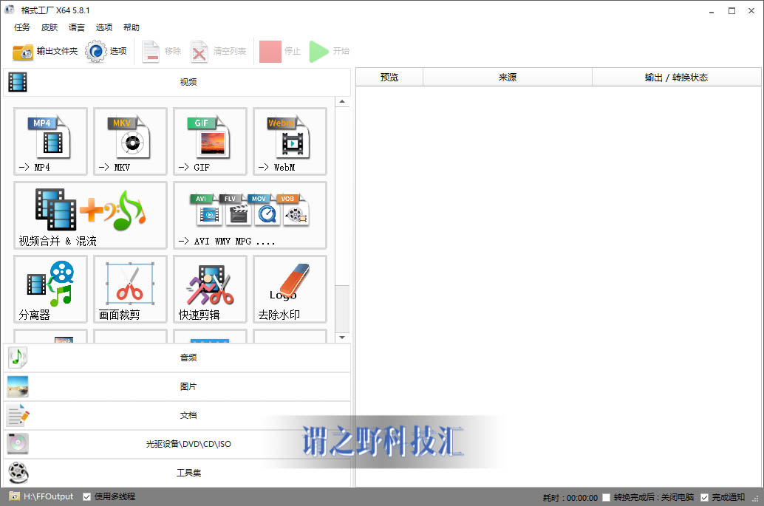Open the 去除水印 eraser tool
The width and height of the screenshot is (764, 506).
(290, 288)
